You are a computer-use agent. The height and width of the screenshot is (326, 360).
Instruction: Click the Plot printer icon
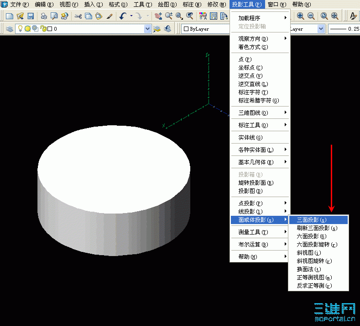tap(44, 16)
